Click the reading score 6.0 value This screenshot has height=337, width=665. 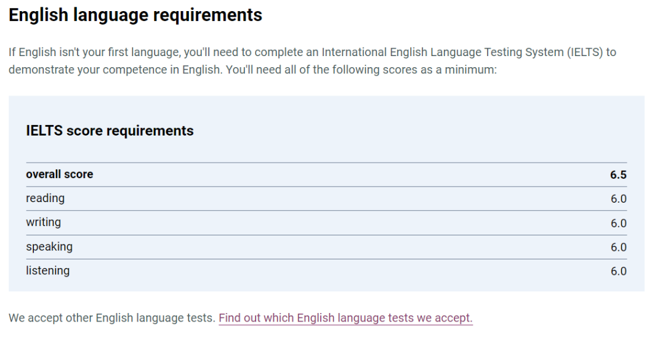pyautogui.click(x=618, y=199)
